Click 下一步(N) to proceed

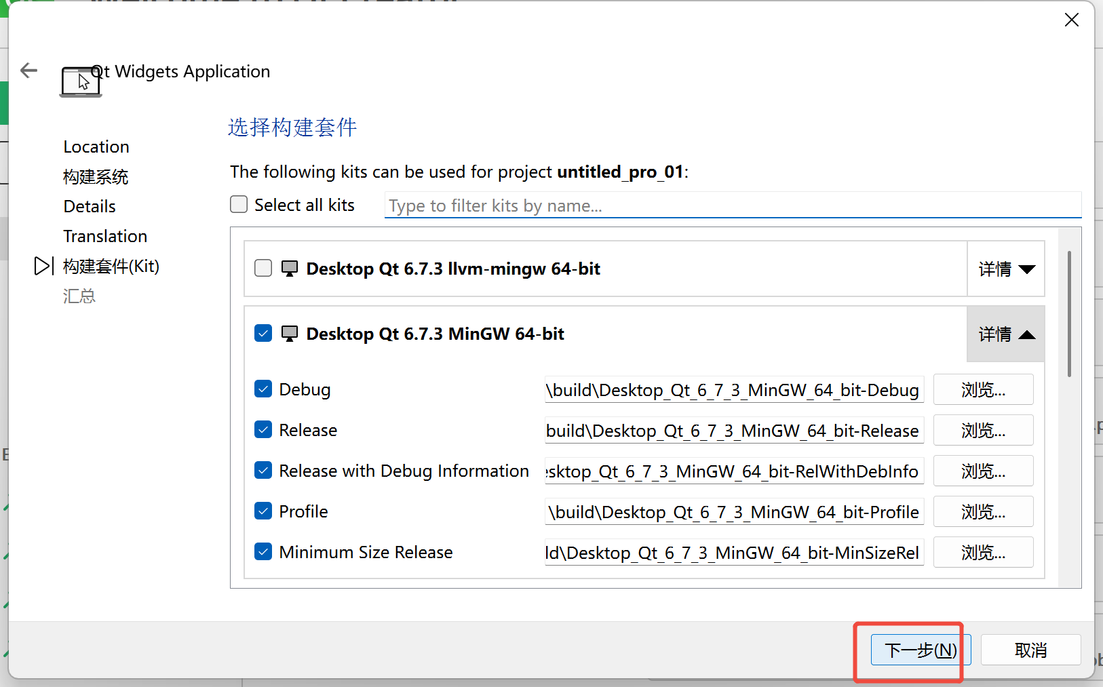click(x=921, y=650)
